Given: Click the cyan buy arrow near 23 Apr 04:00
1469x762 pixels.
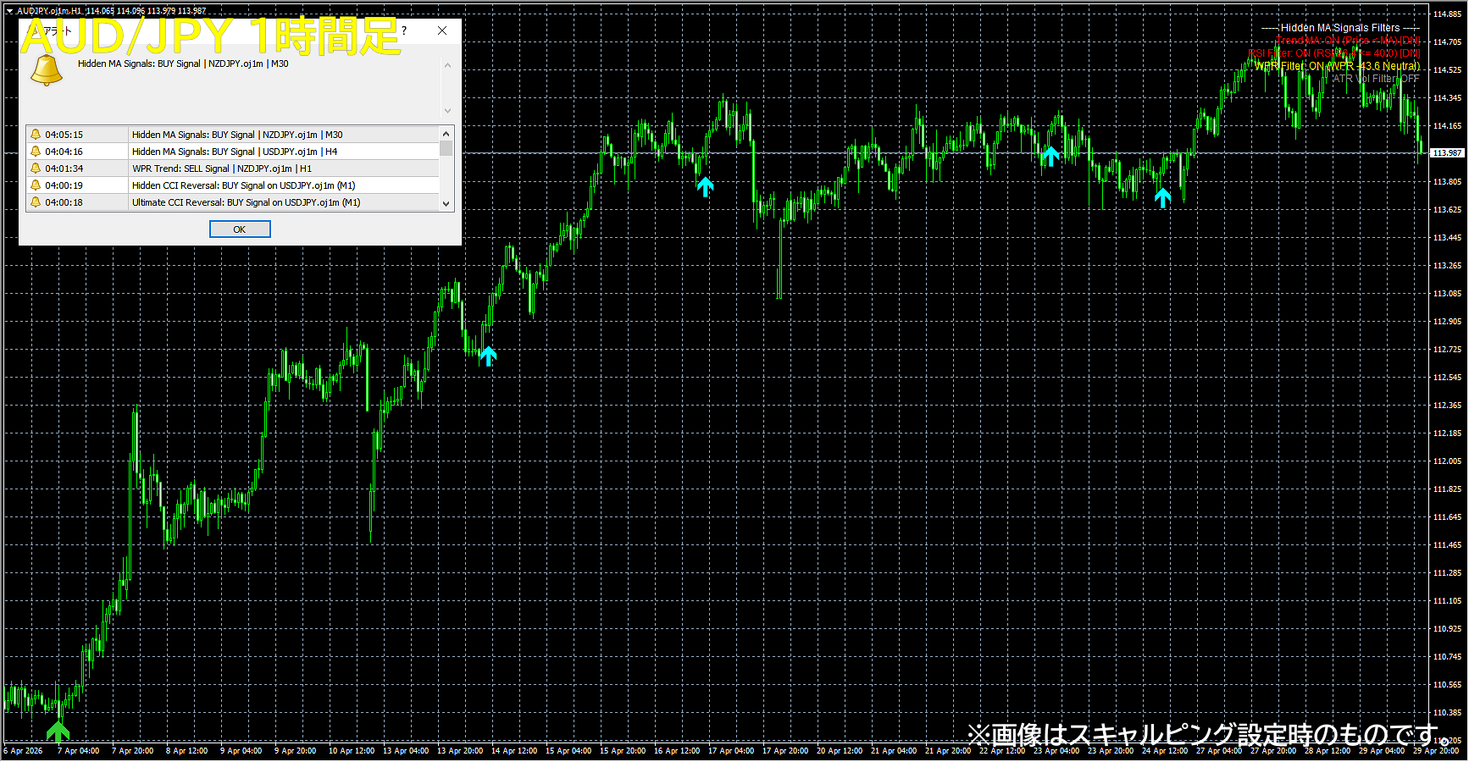Looking at the screenshot, I should (1050, 157).
